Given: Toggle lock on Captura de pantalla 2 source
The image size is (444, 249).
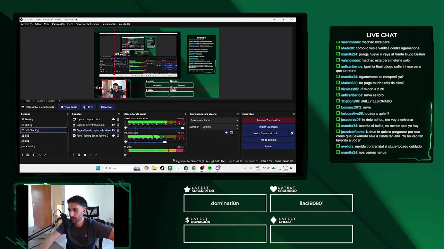Looking at the screenshot, I should [x=118, y=120].
